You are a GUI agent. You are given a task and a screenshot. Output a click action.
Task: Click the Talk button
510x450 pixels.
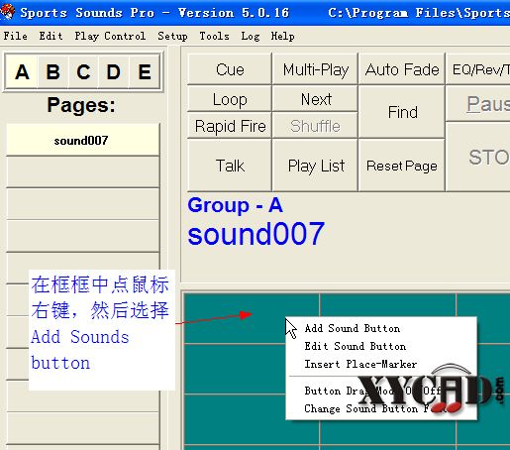230,166
